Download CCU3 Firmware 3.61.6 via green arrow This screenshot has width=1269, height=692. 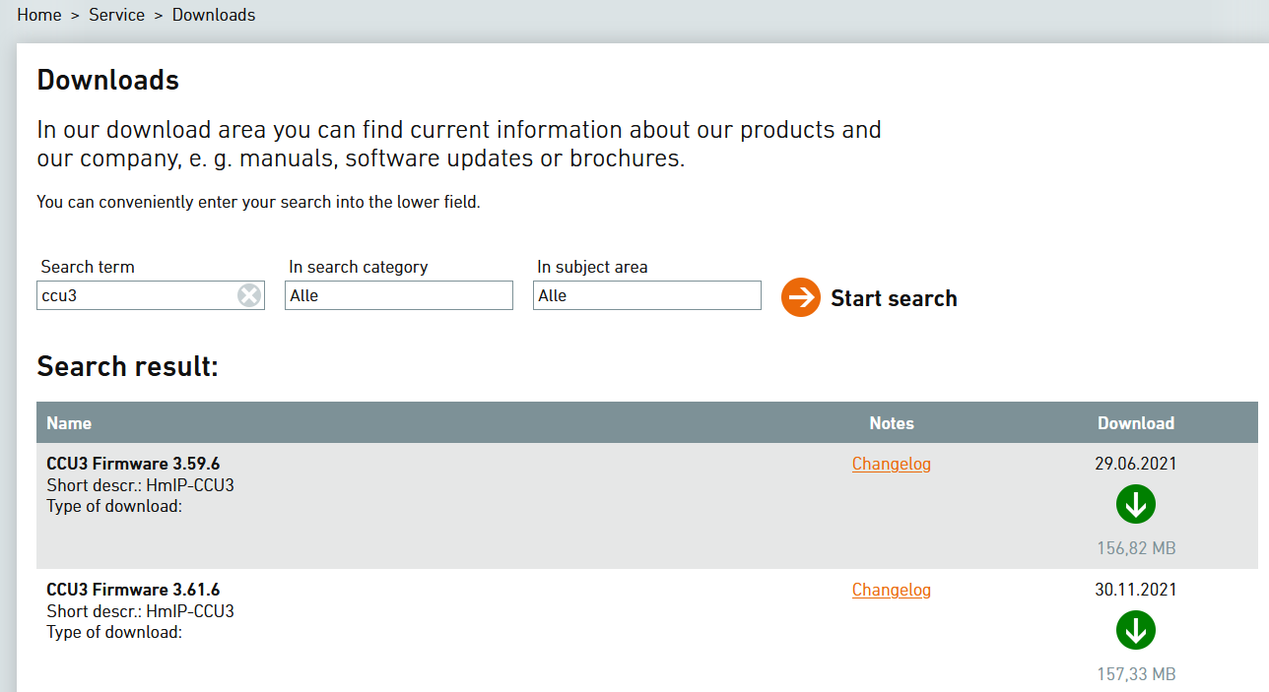[x=1136, y=631]
